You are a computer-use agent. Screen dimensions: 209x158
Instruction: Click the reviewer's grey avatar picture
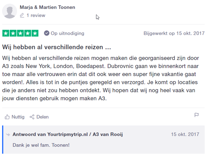pos(9,11)
